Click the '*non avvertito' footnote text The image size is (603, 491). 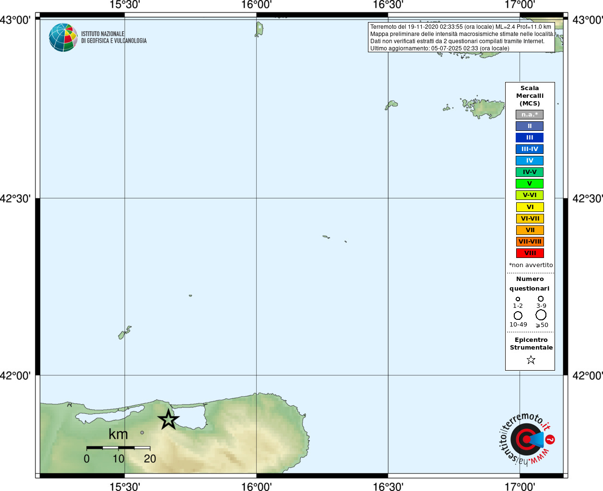531,265
